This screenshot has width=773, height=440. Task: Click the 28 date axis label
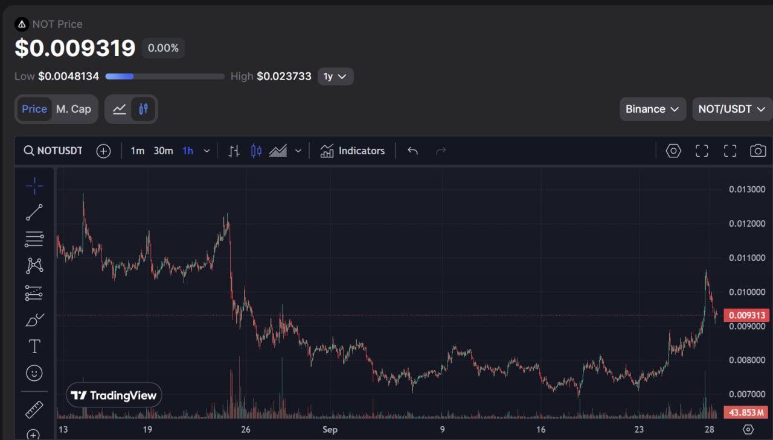pyautogui.click(x=710, y=430)
